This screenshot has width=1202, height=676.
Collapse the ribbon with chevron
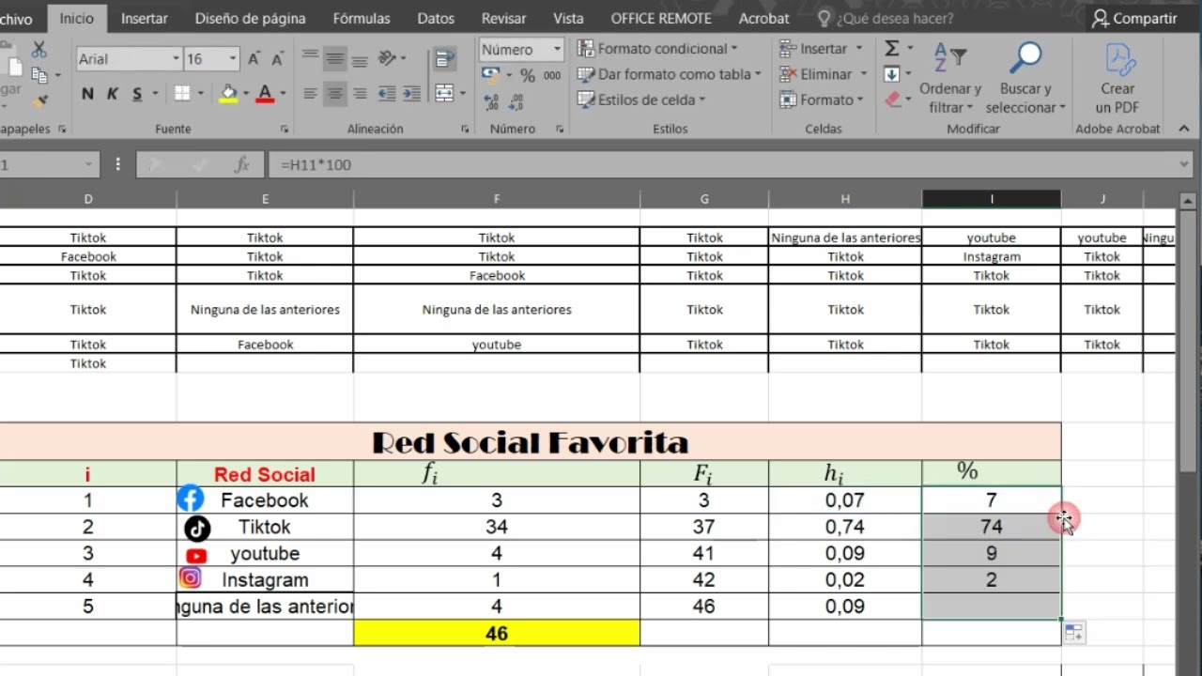[x=1185, y=129]
